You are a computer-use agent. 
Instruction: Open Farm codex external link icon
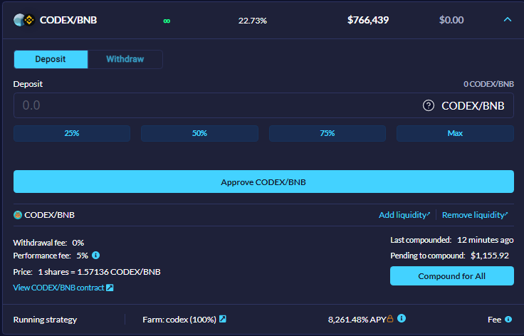pos(223,319)
